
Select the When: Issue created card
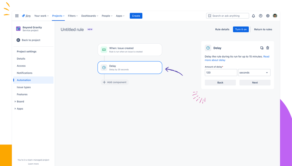point(130,50)
